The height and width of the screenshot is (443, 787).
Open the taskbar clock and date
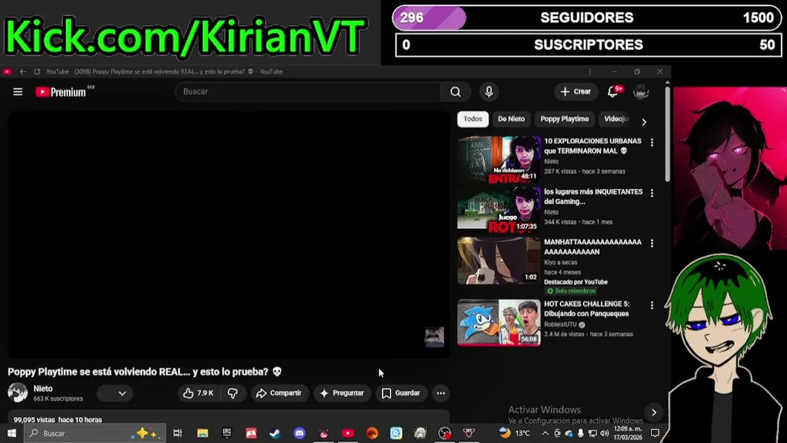tap(627, 433)
